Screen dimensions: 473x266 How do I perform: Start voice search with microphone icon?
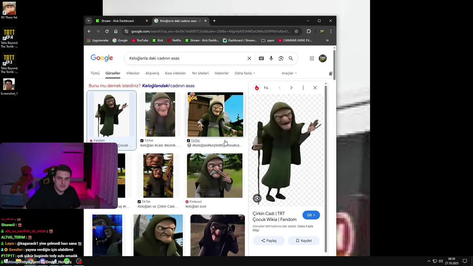(x=271, y=58)
